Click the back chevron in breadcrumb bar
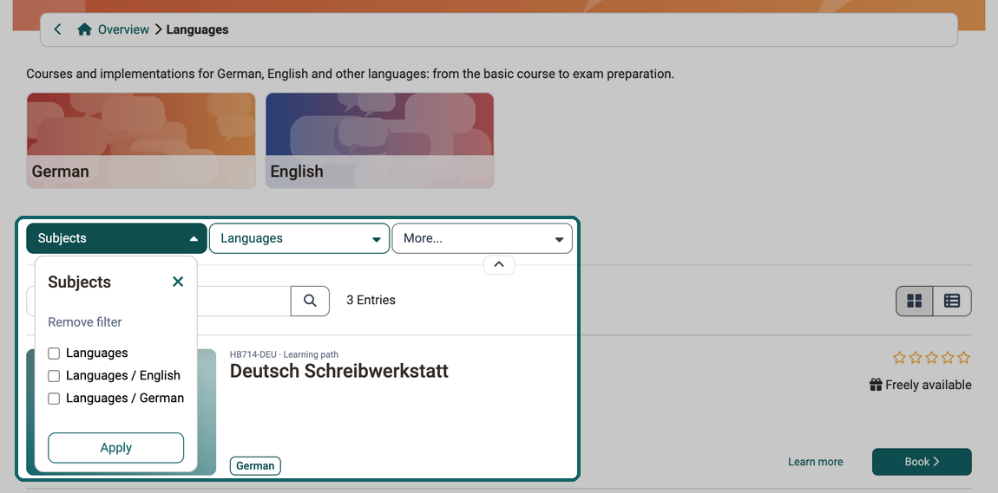 click(57, 29)
